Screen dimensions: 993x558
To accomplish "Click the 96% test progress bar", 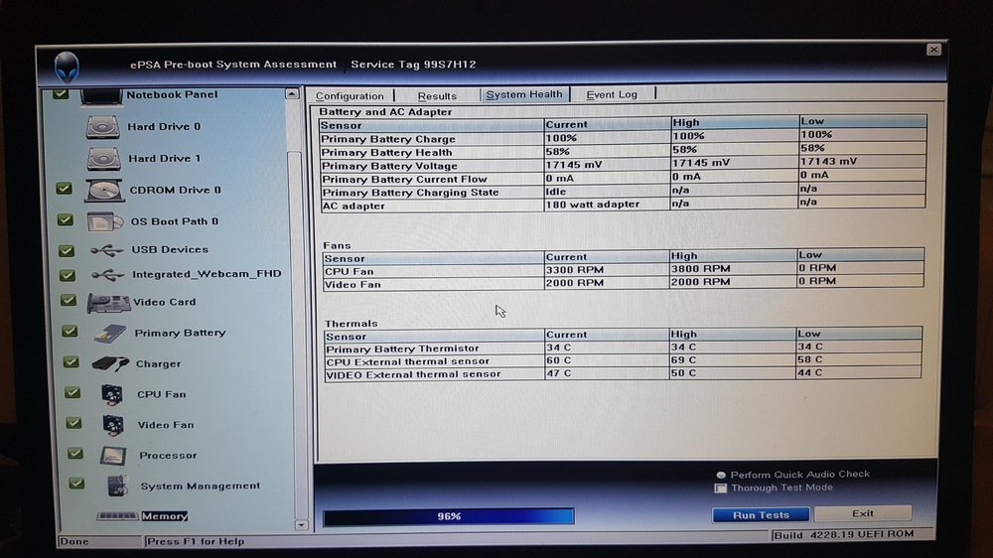I will [449, 516].
